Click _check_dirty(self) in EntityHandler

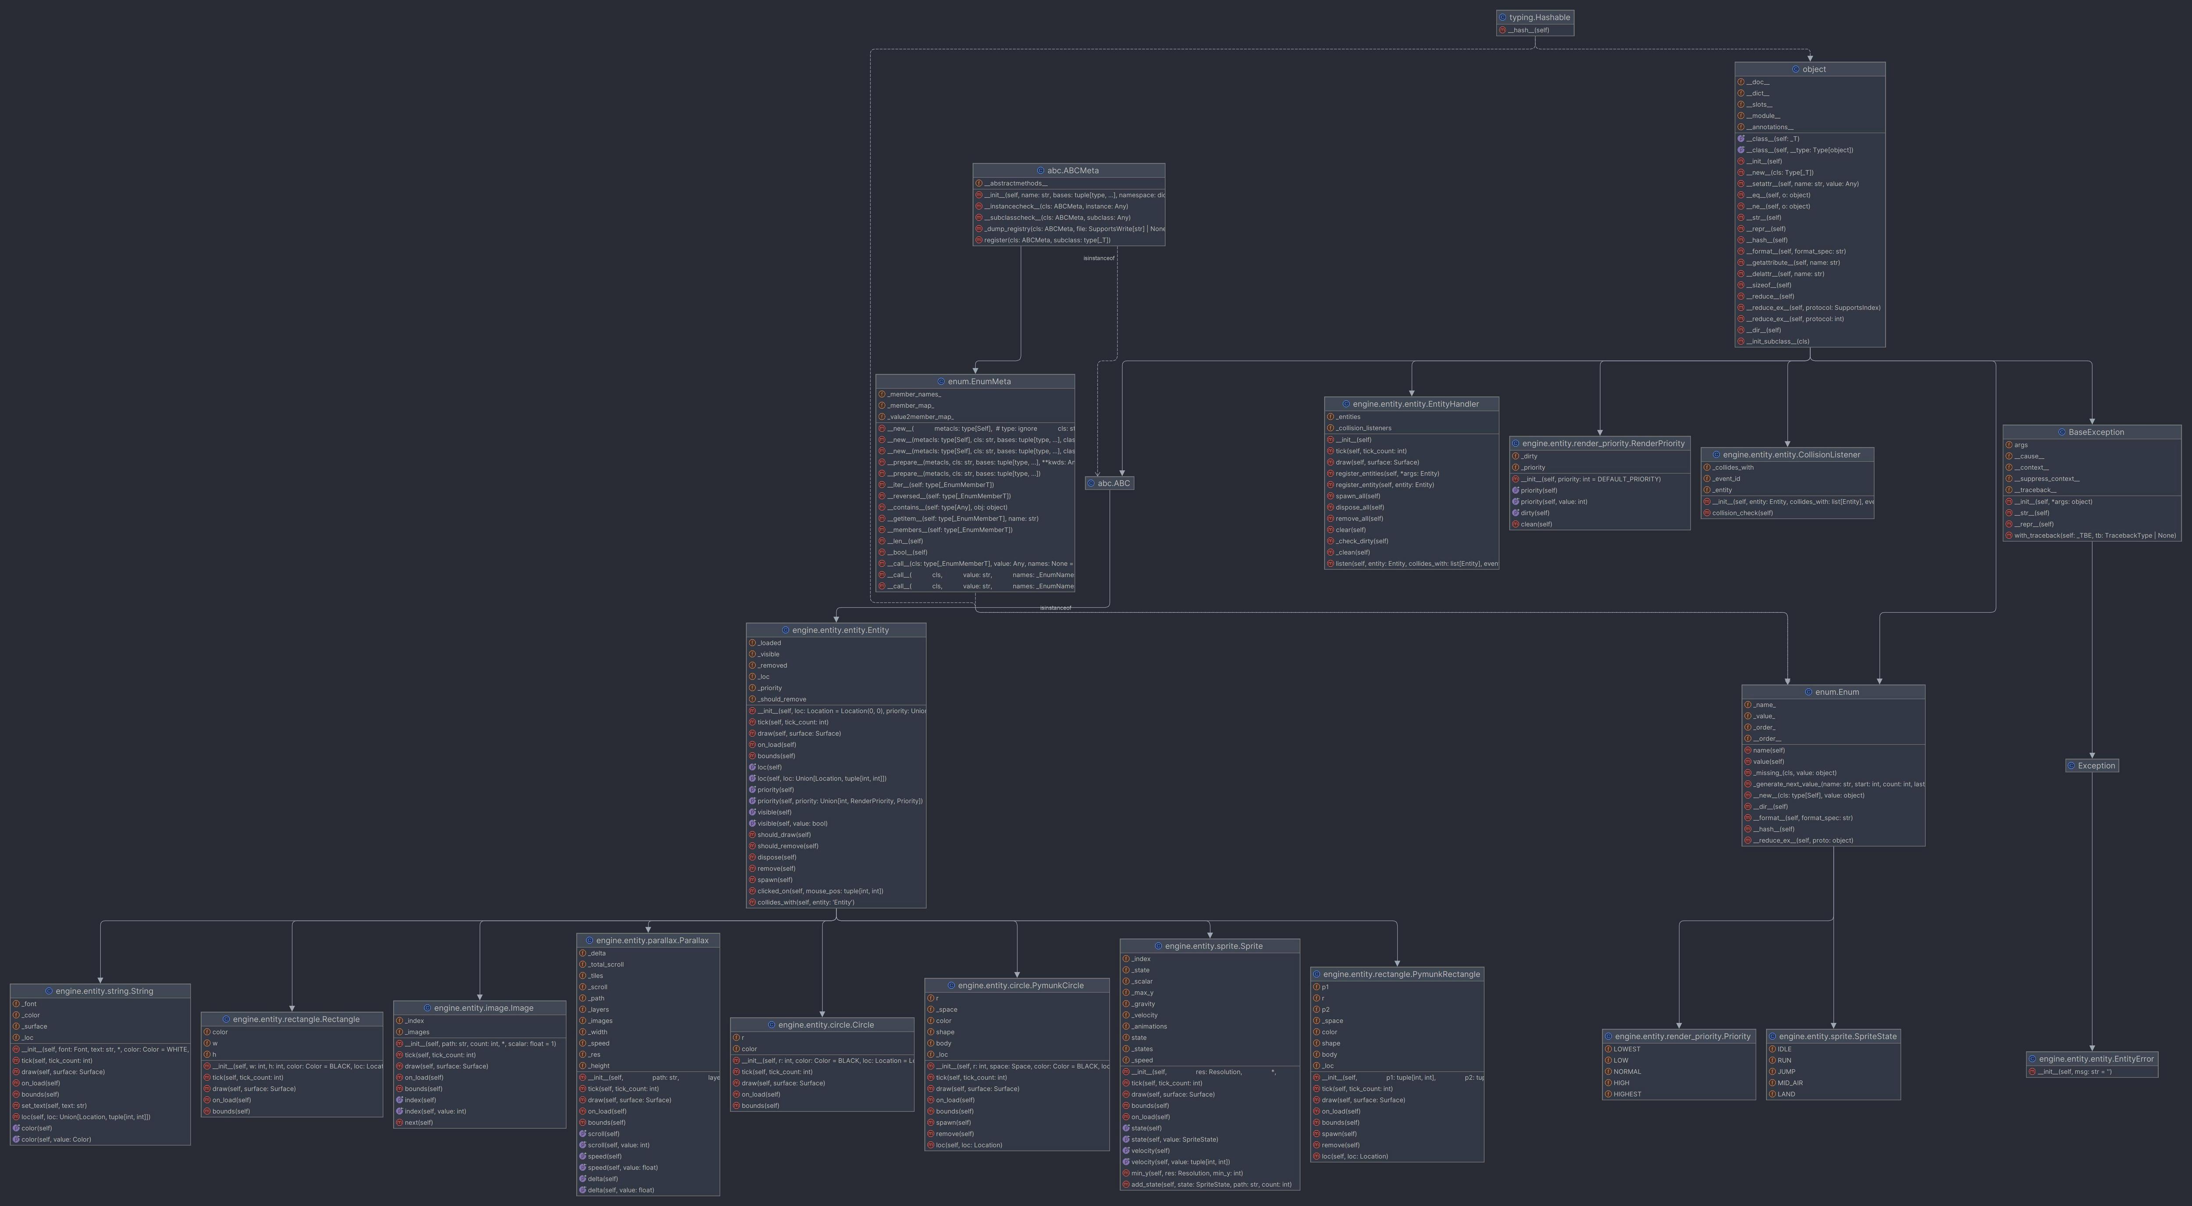tap(1362, 541)
